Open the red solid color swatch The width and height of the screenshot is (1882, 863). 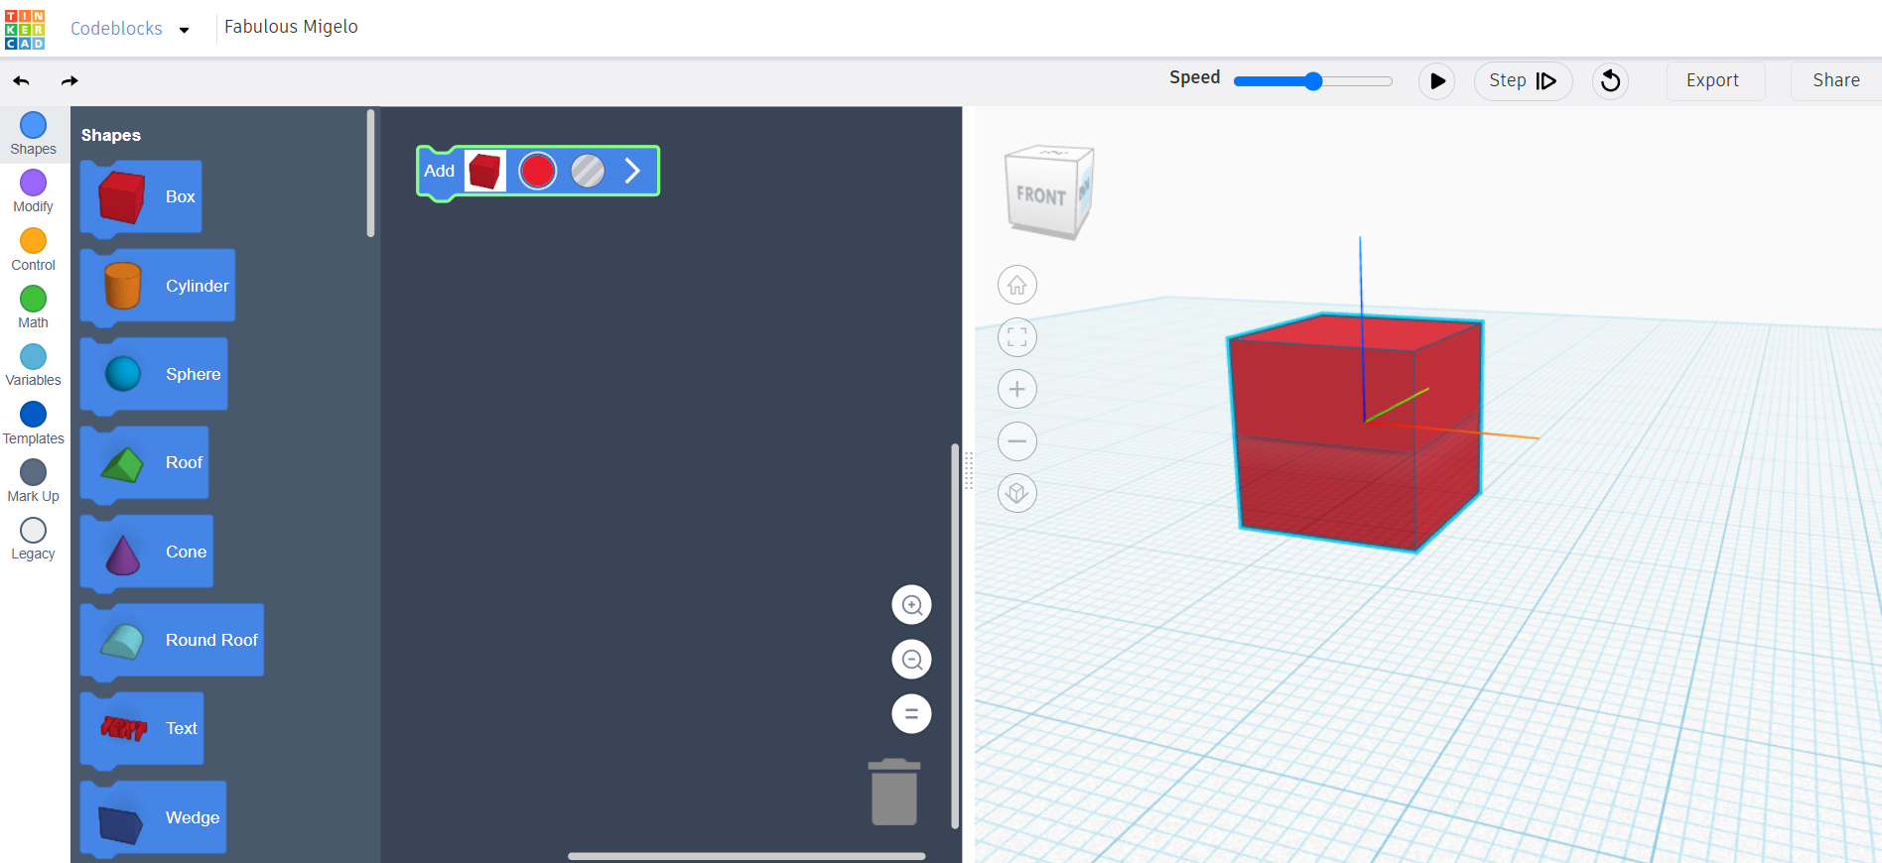coord(538,171)
